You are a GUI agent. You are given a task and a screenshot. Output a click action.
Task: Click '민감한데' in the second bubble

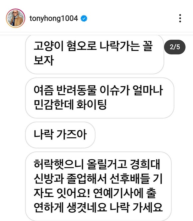54,105
